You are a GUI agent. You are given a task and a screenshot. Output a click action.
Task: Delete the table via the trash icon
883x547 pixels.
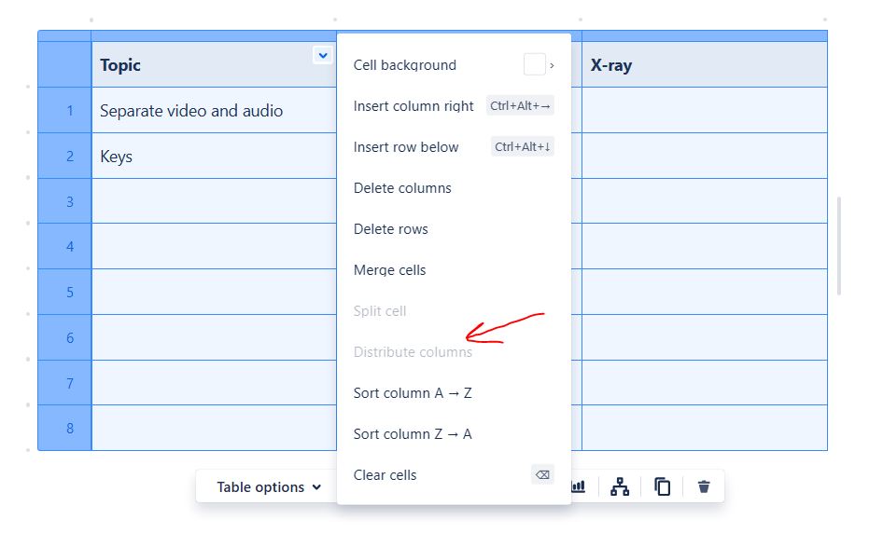coord(703,485)
